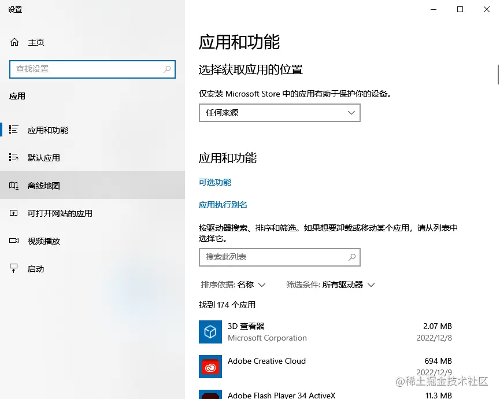The width and height of the screenshot is (500, 399).
Task: Click the 3D 查看器 app icon
Action: [x=210, y=332]
